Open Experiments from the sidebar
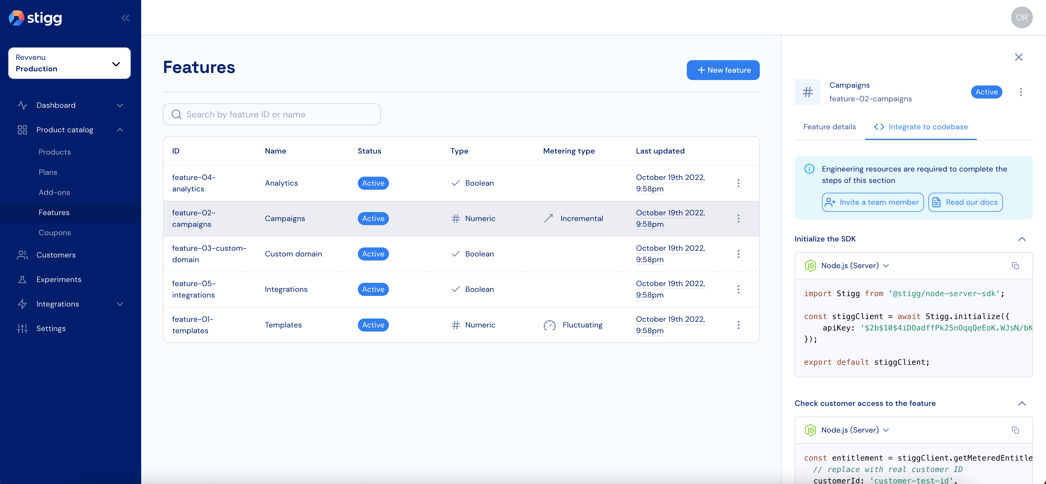The image size is (1046, 484). (59, 280)
